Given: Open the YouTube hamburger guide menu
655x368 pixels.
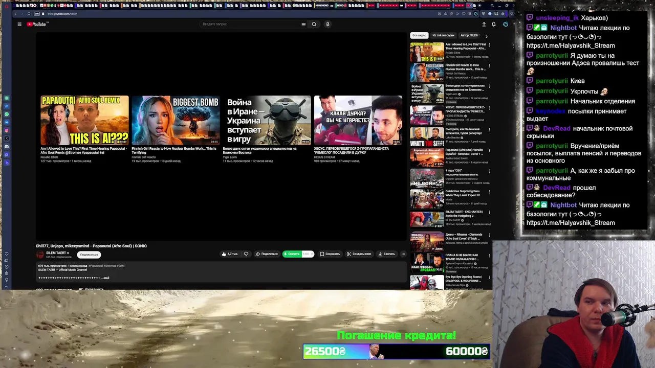Looking at the screenshot, I should coord(19,24).
